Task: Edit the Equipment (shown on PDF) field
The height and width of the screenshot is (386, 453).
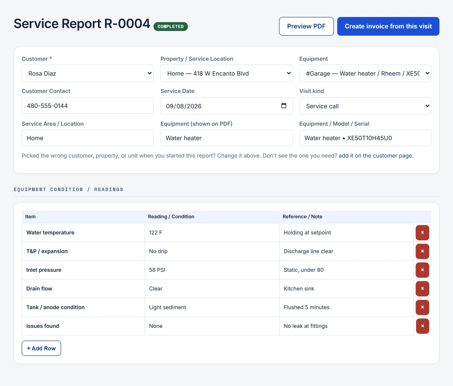Action: 226,138
